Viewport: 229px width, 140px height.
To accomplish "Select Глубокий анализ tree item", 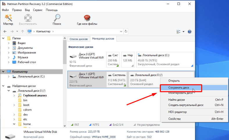I will [35, 95].
